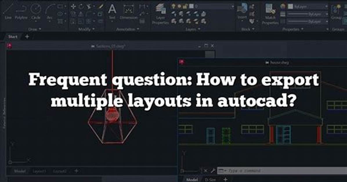Activate the Fillet tool in Modify panel
347x182 pixels.
[89, 14]
